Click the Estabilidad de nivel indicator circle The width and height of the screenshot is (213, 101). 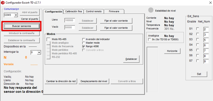[x=151, y=10]
